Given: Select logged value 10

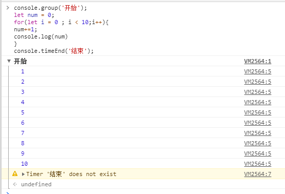Looking at the screenshot, I should pos(24,164).
